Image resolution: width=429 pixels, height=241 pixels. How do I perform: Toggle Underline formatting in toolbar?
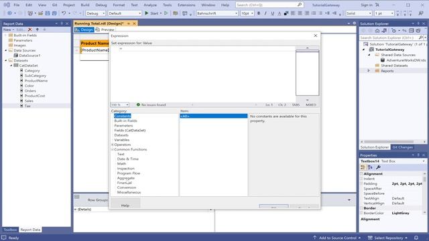pos(273,13)
